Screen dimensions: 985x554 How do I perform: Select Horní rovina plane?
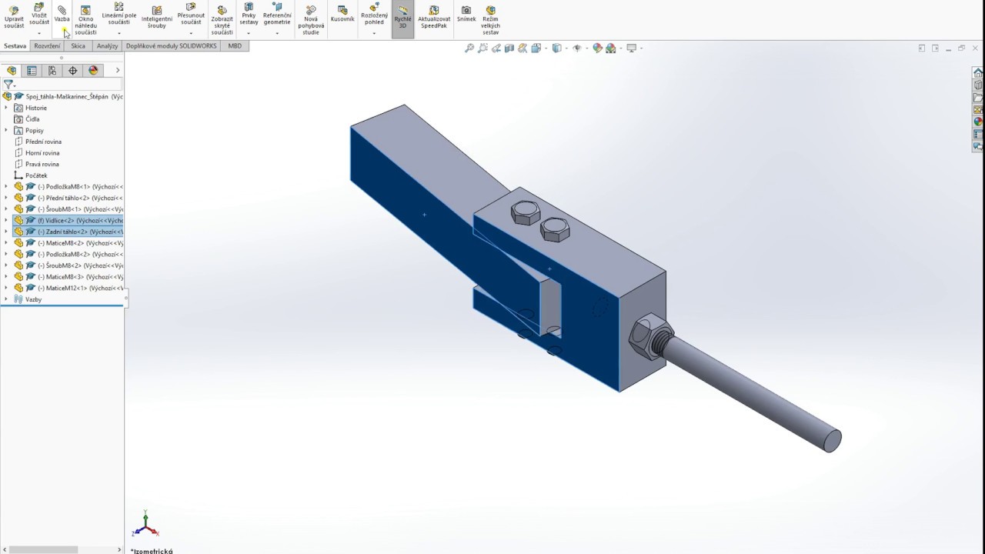pyautogui.click(x=42, y=152)
